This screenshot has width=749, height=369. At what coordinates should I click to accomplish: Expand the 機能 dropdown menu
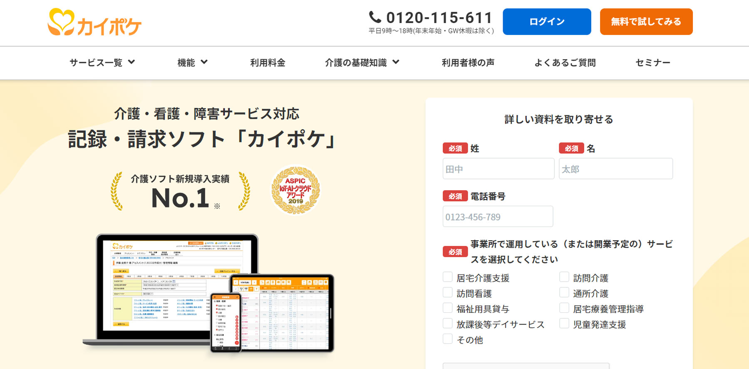click(x=192, y=62)
